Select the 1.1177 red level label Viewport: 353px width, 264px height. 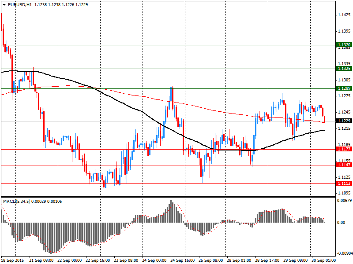(x=344, y=149)
